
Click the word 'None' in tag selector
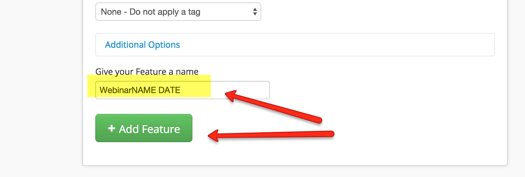[111, 12]
